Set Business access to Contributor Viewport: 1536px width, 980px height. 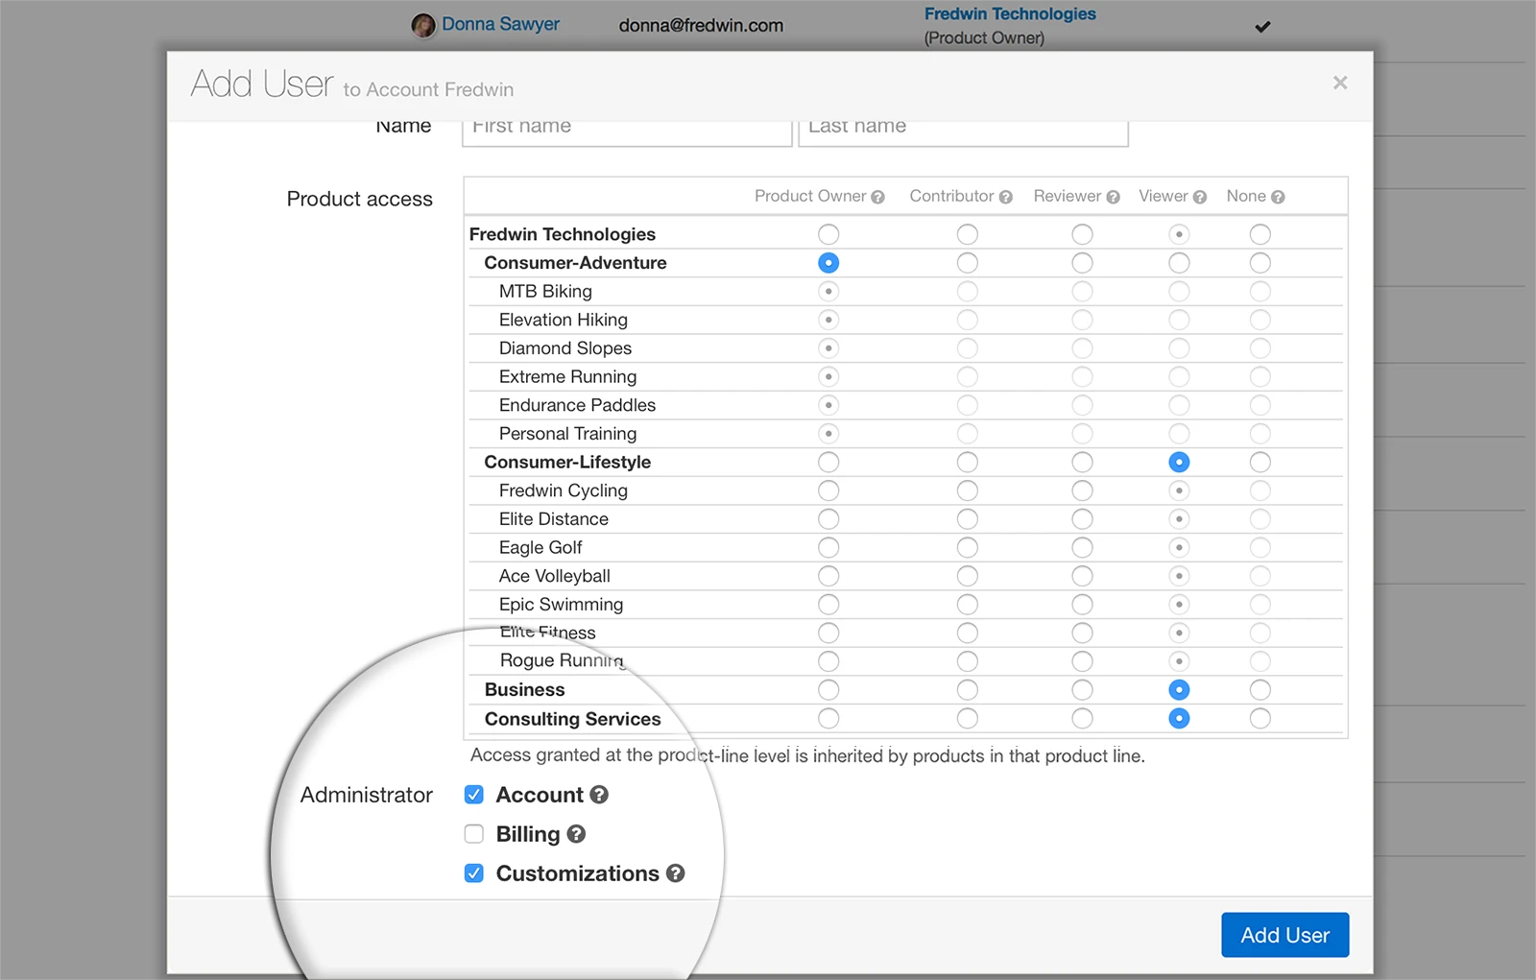(968, 690)
